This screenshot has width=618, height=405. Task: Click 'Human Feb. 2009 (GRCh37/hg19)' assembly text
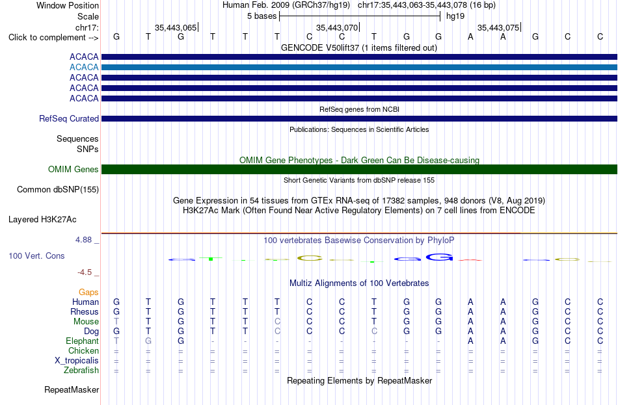286,5
